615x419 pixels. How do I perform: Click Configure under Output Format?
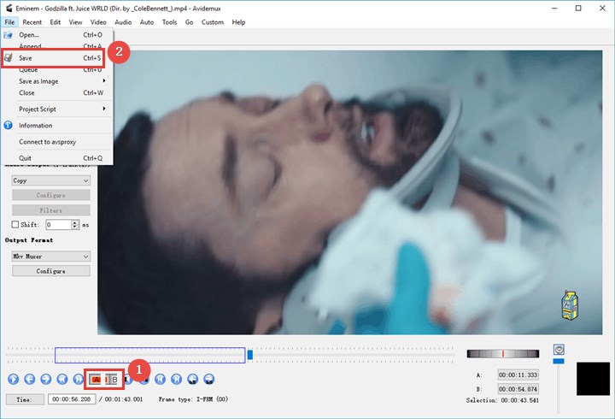pyautogui.click(x=51, y=271)
